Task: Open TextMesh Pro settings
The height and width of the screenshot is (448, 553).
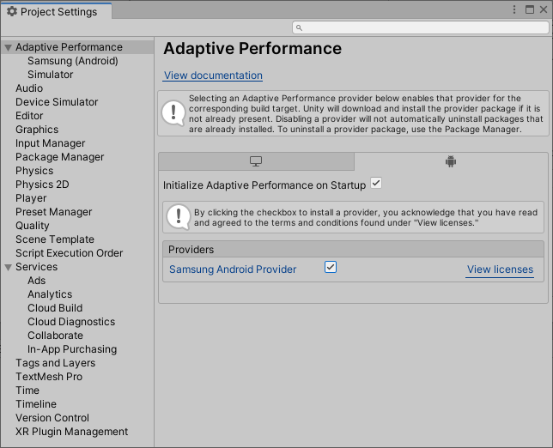Action: point(49,377)
